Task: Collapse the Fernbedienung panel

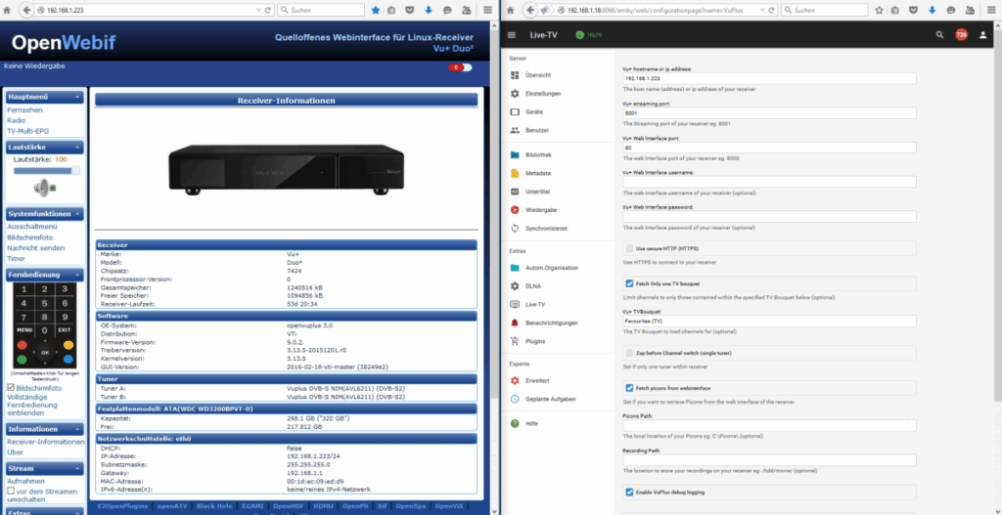Action: click(x=77, y=275)
